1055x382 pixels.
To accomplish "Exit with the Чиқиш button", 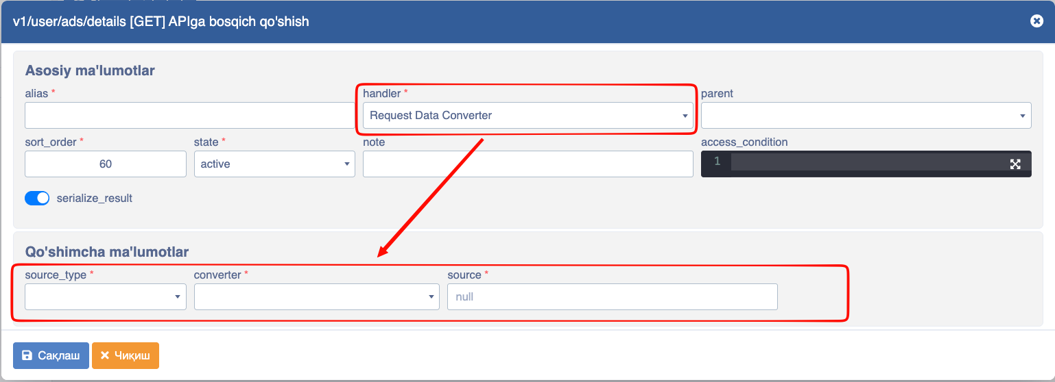I will point(126,355).
